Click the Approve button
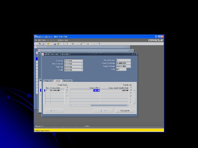The image size is (198, 148). (103, 111)
